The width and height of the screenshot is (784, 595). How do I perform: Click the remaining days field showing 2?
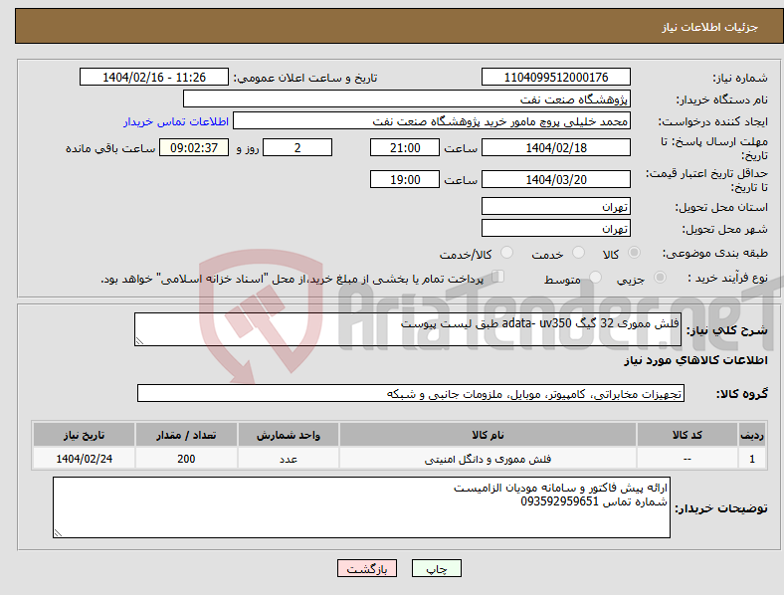pyautogui.click(x=297, y=148)
